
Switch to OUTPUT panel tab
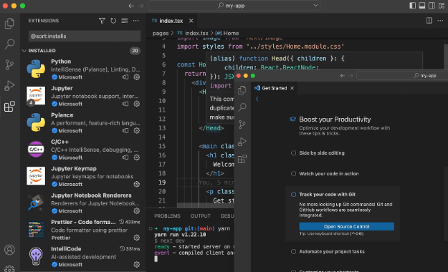[x=201, y=215]
